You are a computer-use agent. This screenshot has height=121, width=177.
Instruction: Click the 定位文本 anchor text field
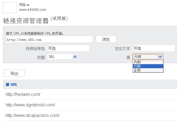[x=154, y=48]
